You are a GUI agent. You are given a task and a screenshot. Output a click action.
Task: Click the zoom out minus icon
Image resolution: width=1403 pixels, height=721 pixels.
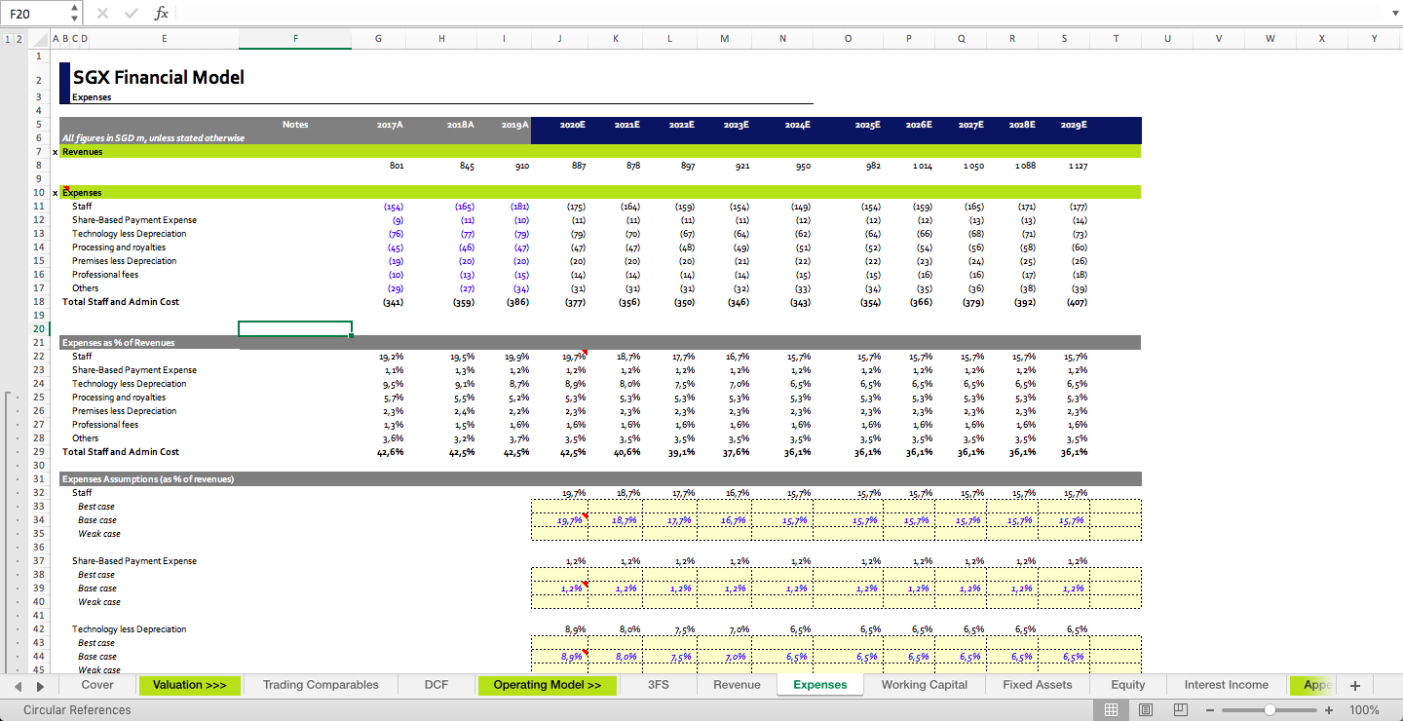click(1211, 710)
